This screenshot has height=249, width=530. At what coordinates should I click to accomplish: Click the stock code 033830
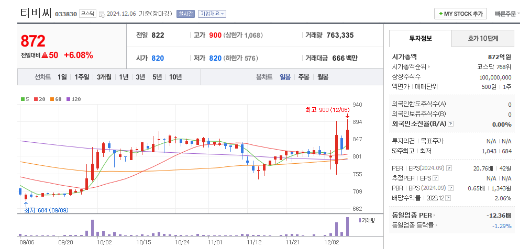tap(66, 14)
